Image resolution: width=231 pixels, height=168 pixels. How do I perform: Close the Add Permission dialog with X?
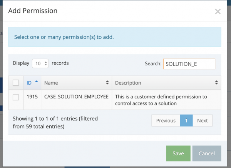[218, 12]
